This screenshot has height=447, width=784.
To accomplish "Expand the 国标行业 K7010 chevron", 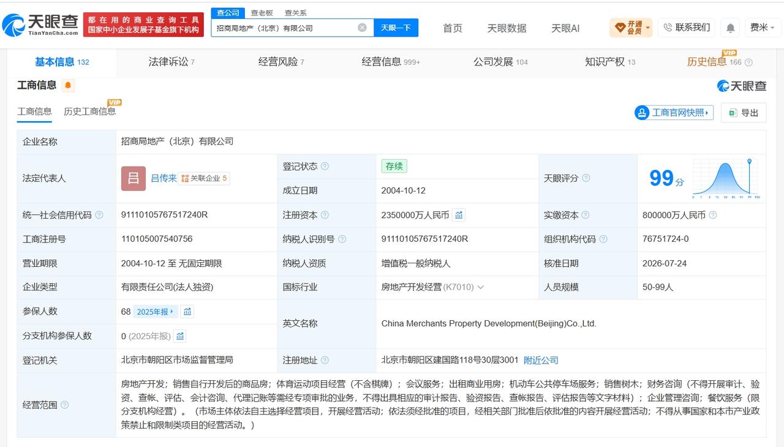I will click(480, 287).
